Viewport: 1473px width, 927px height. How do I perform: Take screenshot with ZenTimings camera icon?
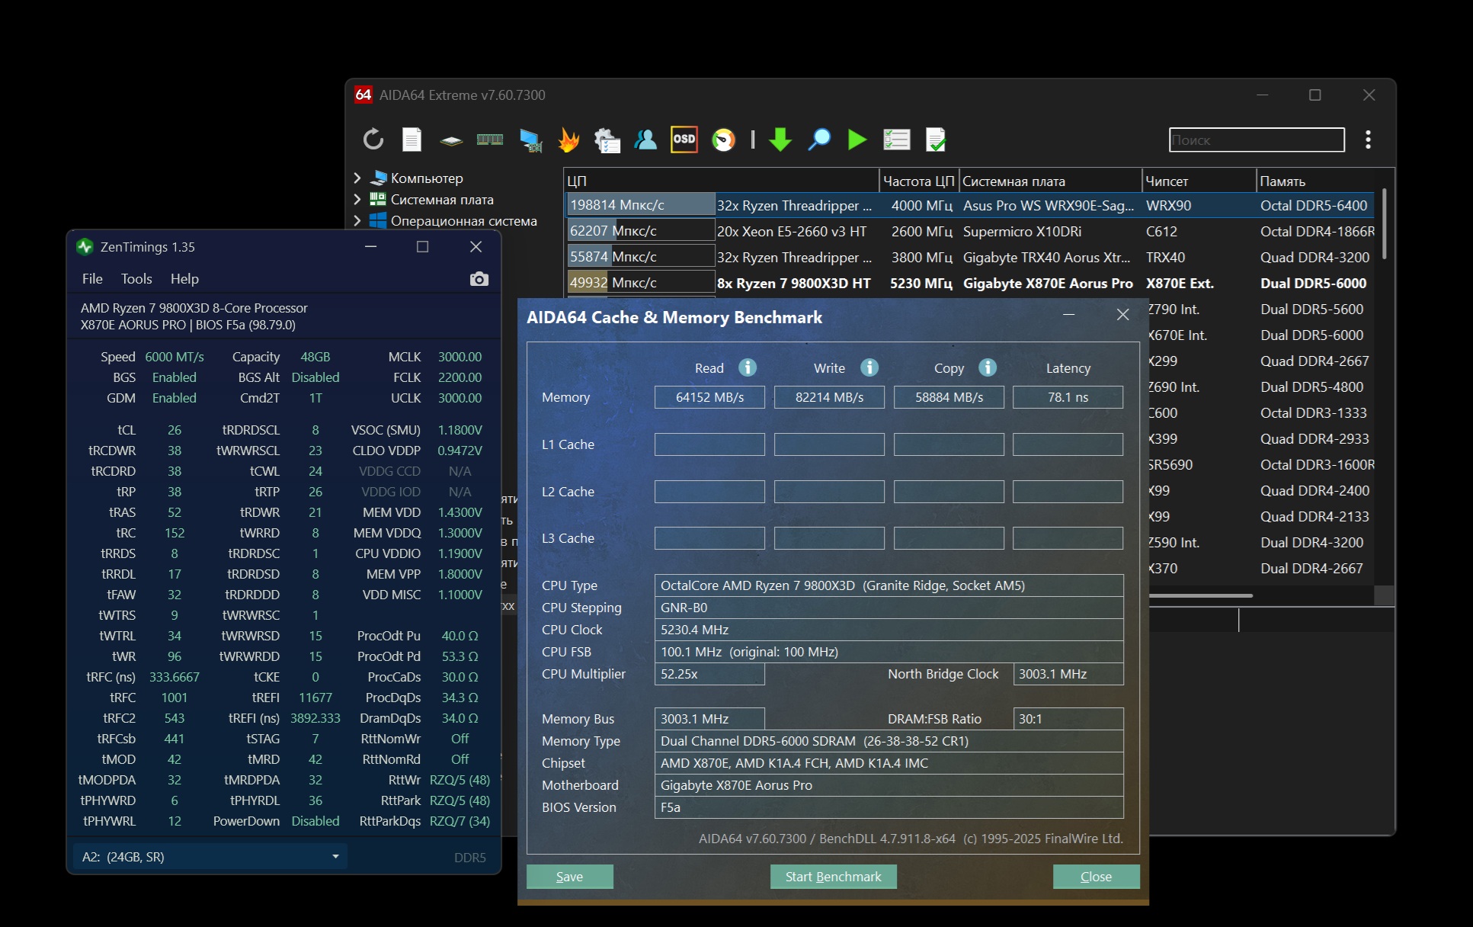click(479, 279)
